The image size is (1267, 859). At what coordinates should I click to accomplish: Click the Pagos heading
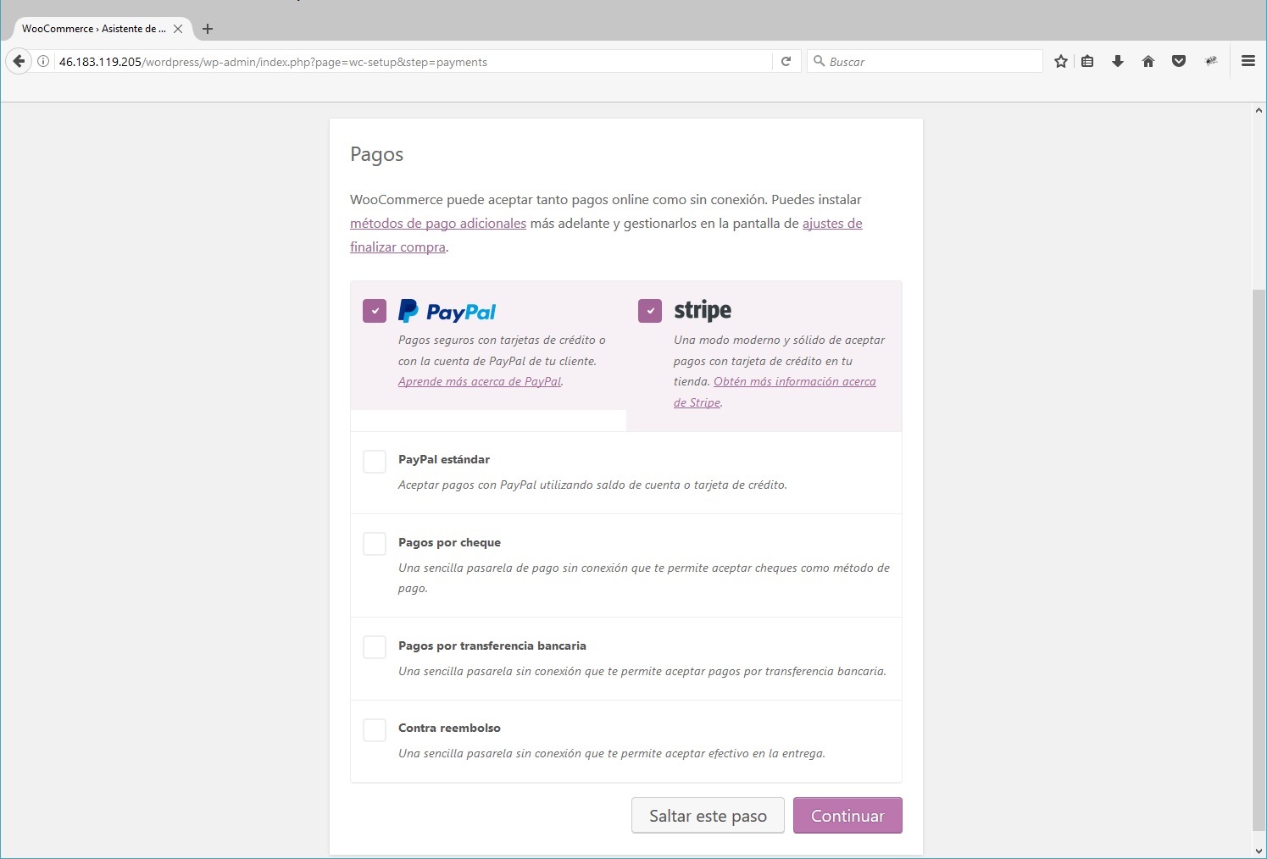coord(376,155)
